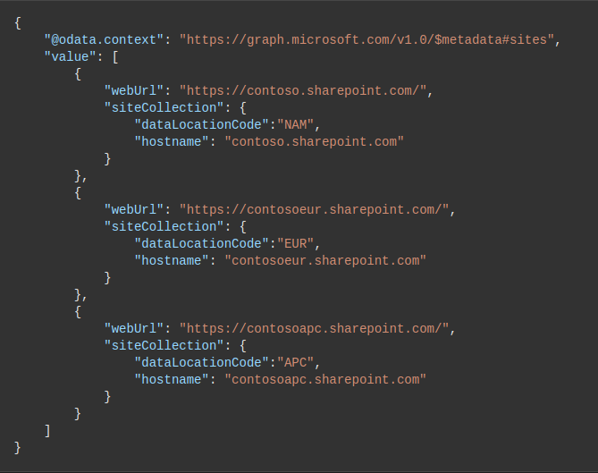Image resolution: width=598 pixels, height=473 pixels.
Task: Click webUrl value https://contosoeur.sharepoint.com/
Action: 314,210
